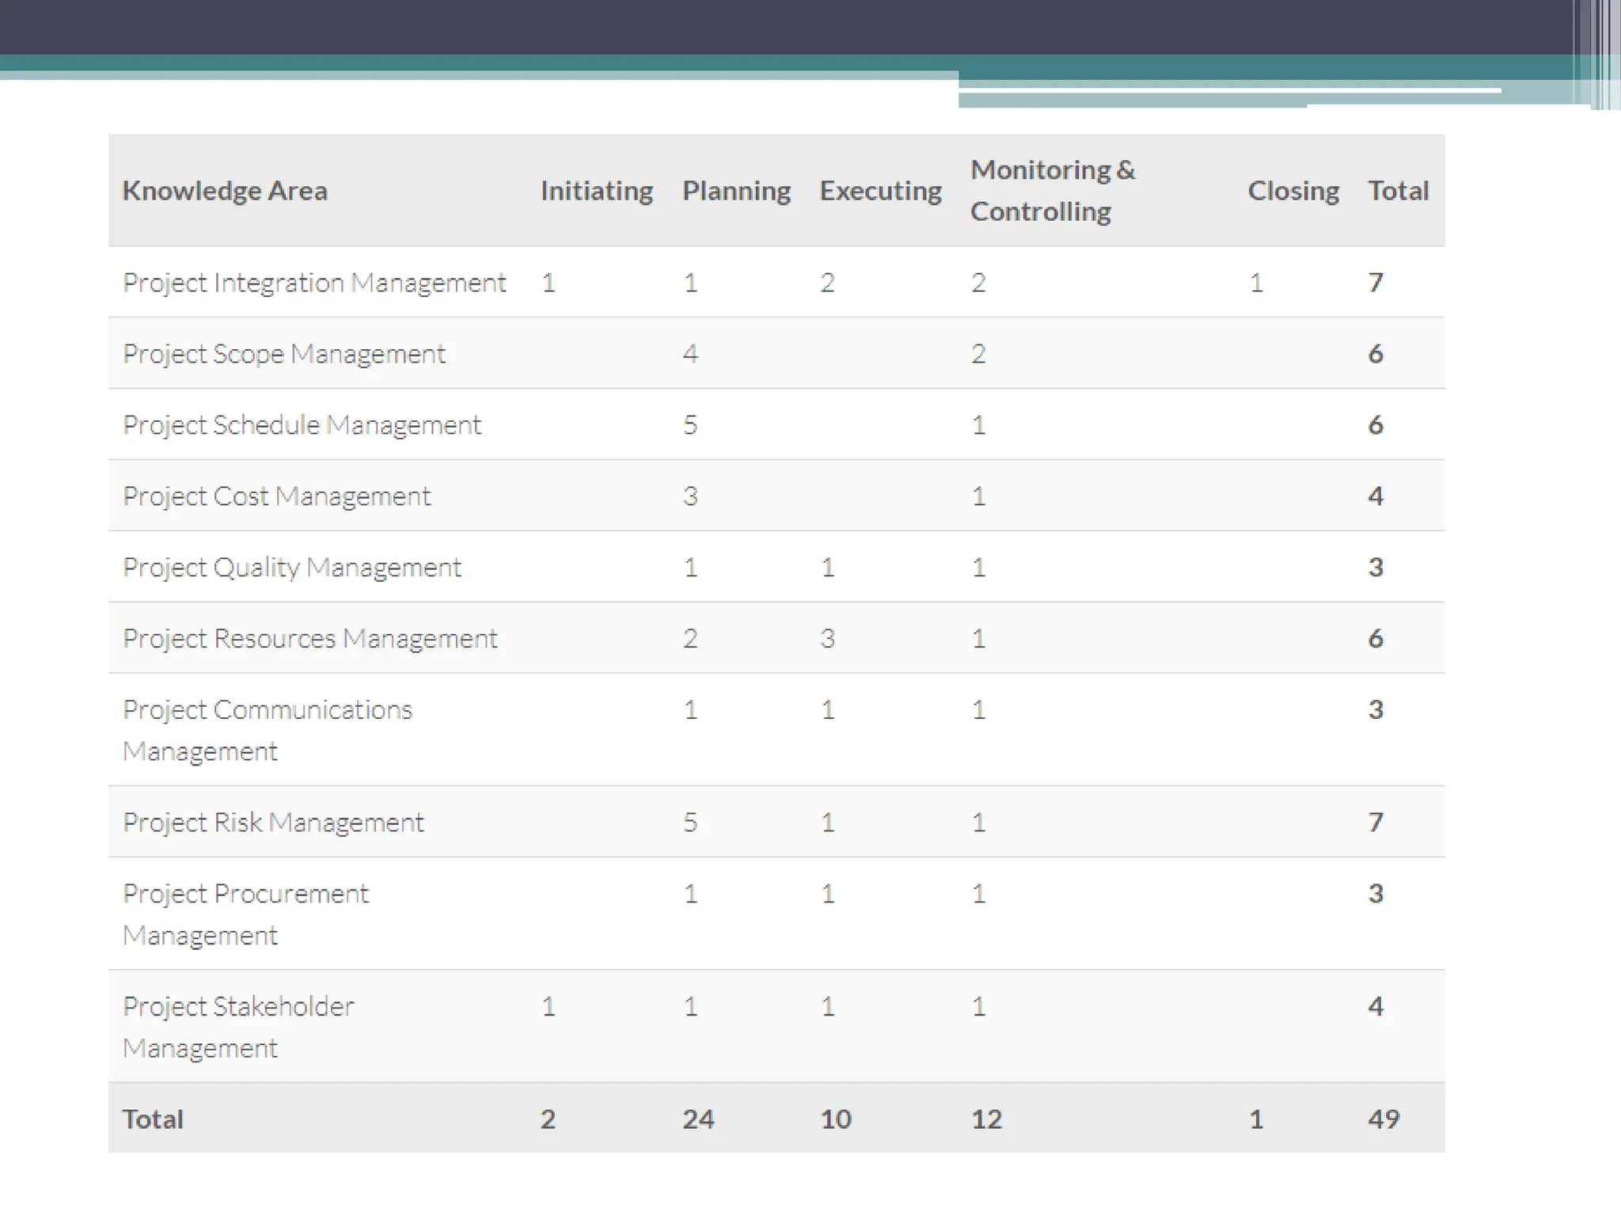The width and height of the screenshot is (1621, 1216).
Task: Select Project Schedule Management row label
Action: (302, 425)
